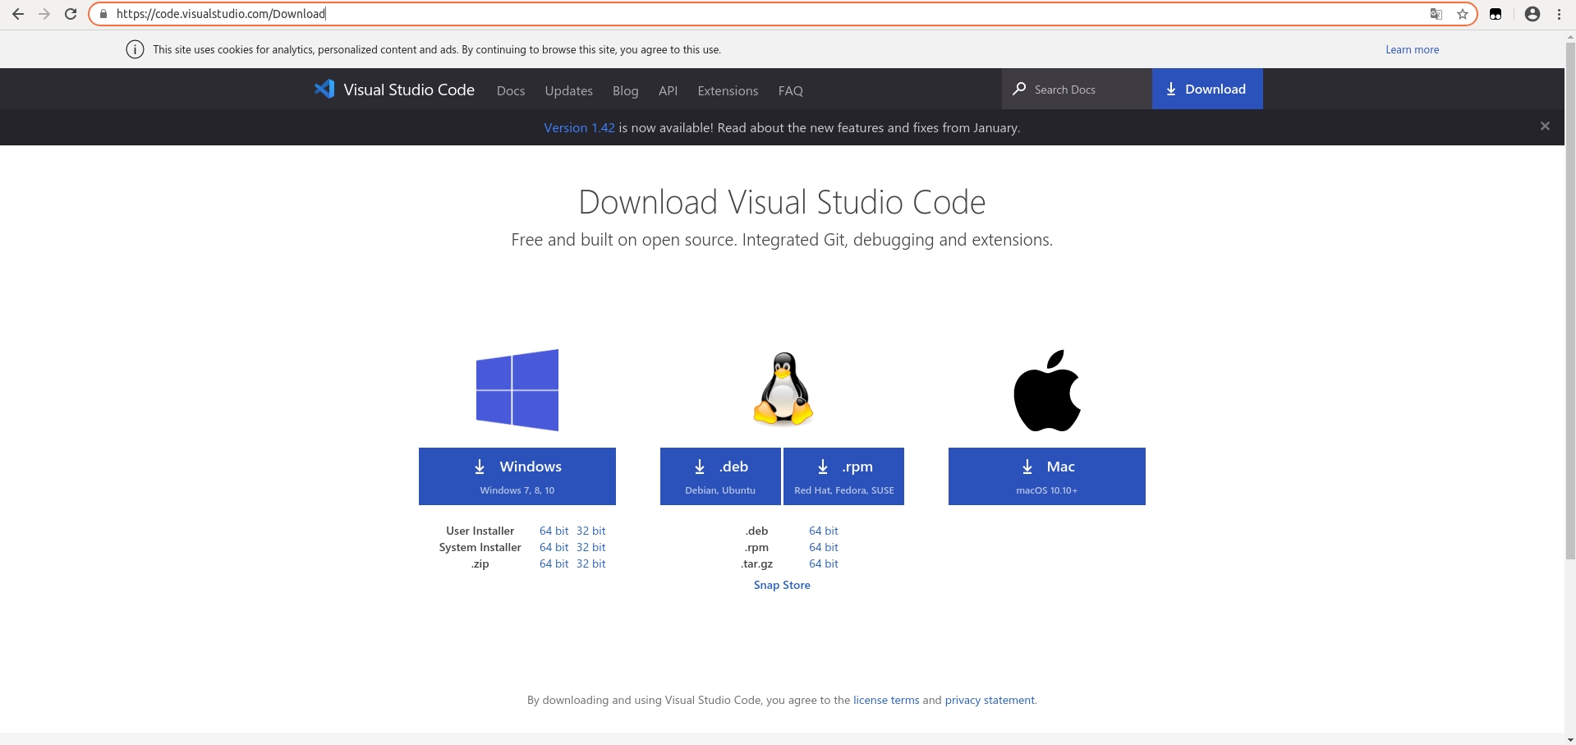Navigate to the Extensions page
The image size is (1576, 745).
727,90
